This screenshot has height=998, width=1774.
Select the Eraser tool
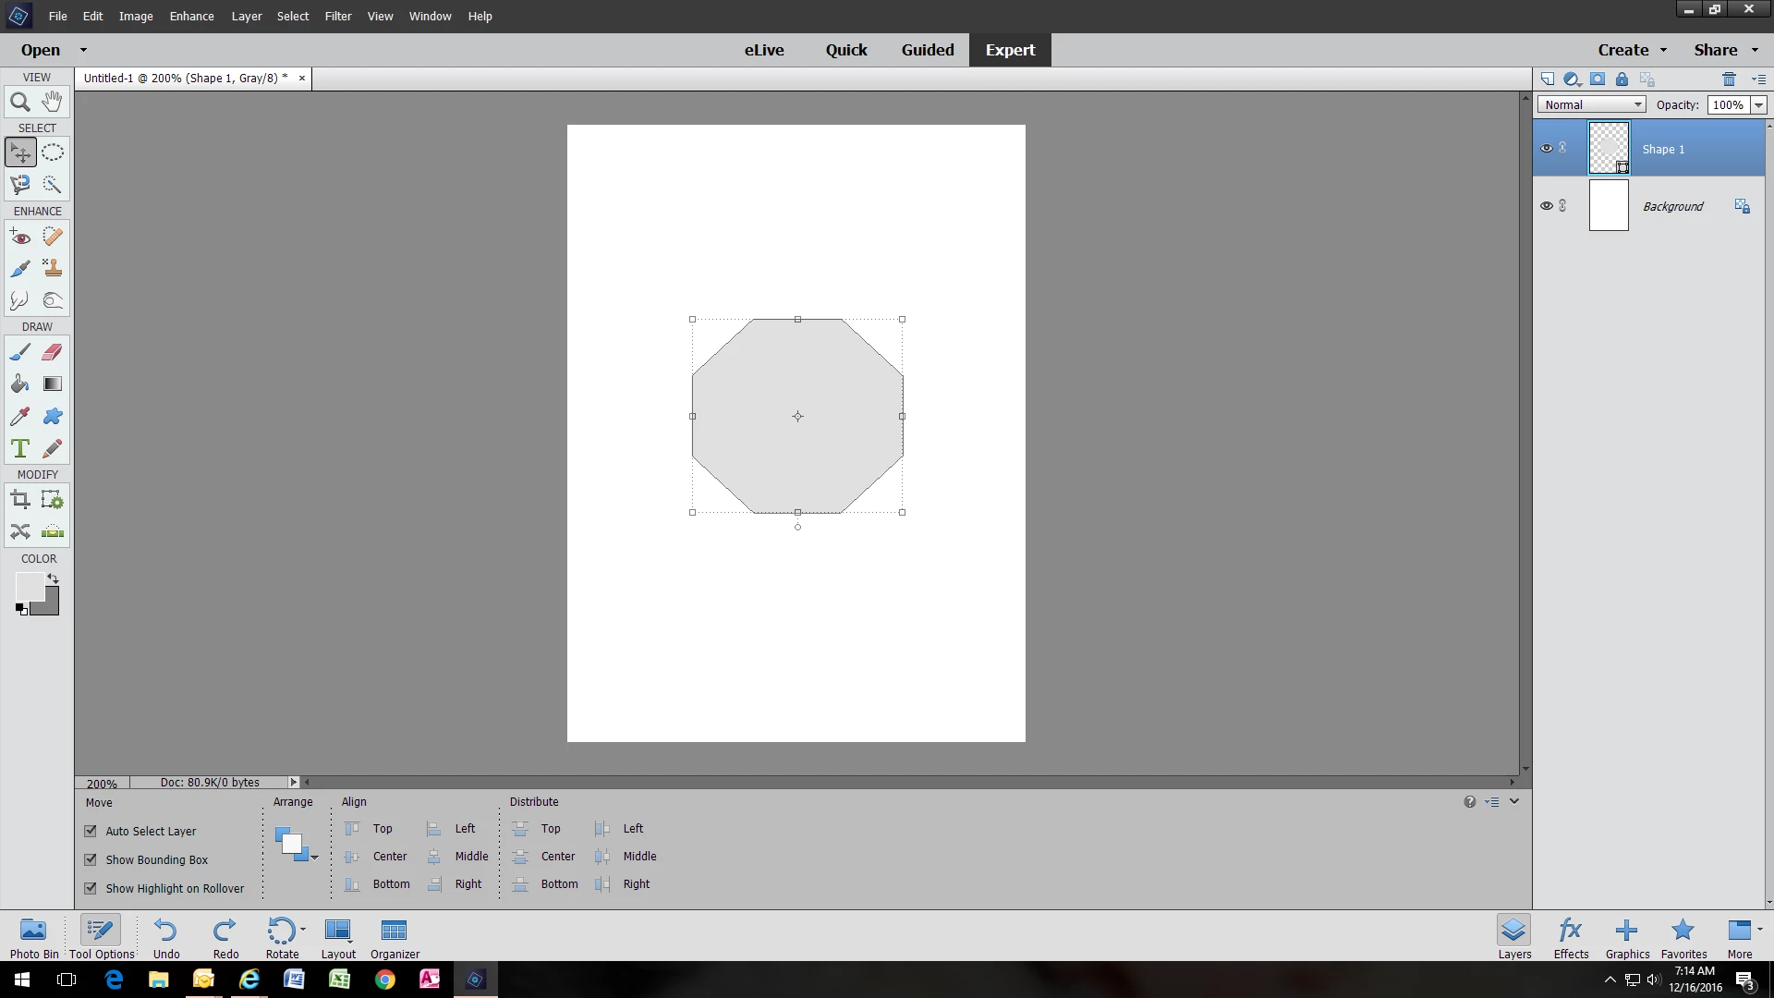tap(53, 352)
